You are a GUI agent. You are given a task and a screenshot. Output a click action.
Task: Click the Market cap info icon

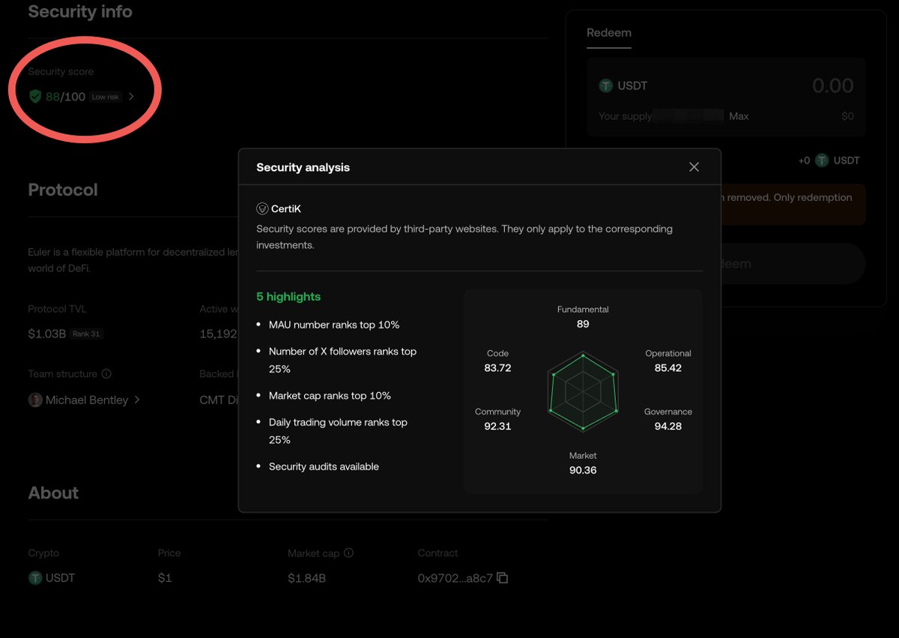pos(348,553)
